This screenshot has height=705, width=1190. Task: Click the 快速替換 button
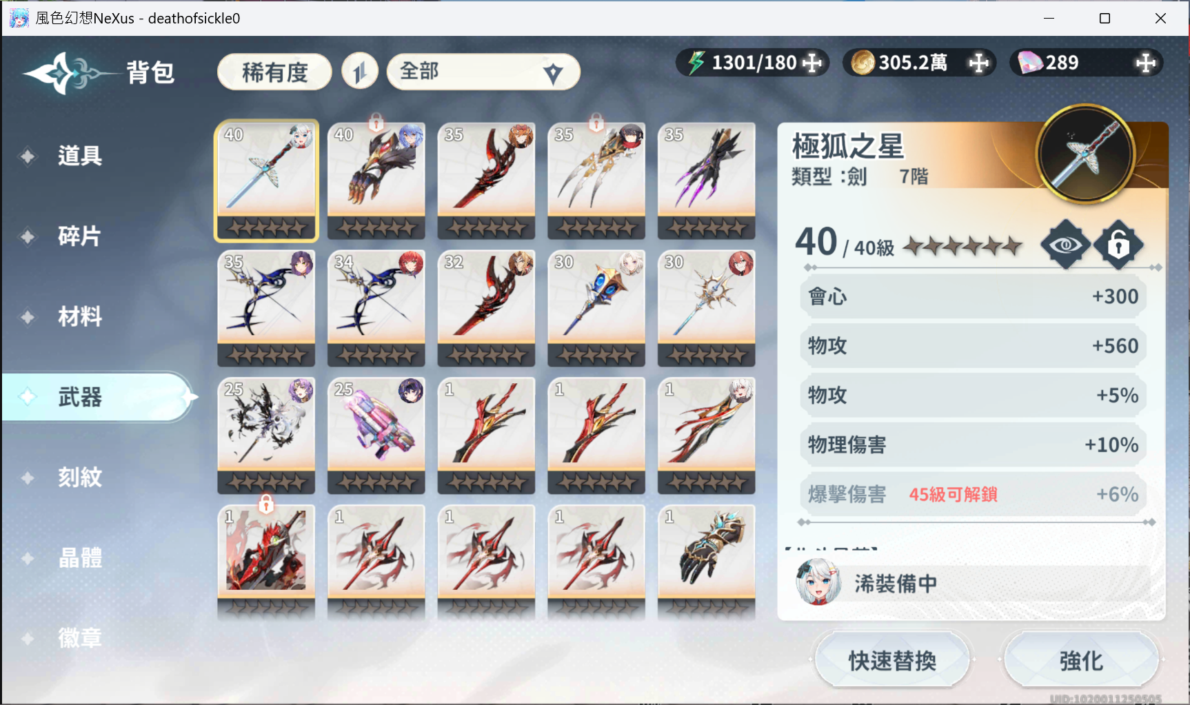coord(892,660)
